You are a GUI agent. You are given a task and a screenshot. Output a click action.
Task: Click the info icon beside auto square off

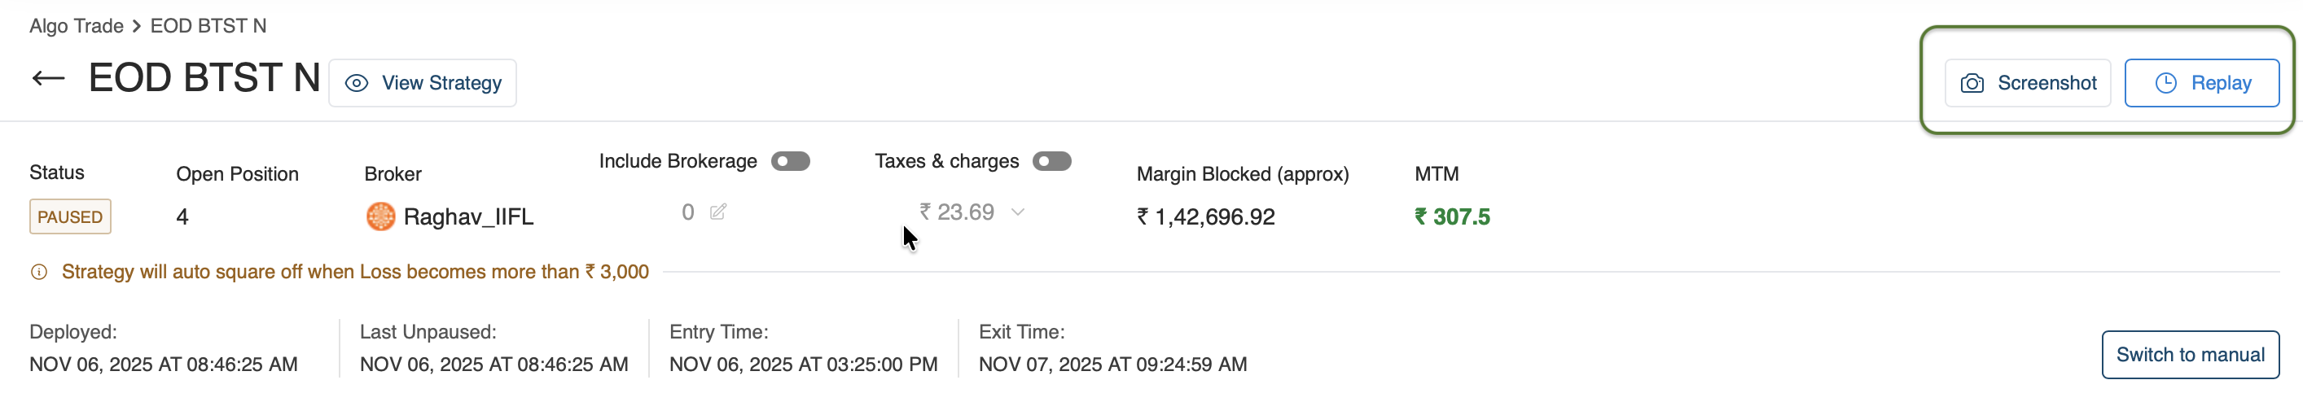point(39,273)
